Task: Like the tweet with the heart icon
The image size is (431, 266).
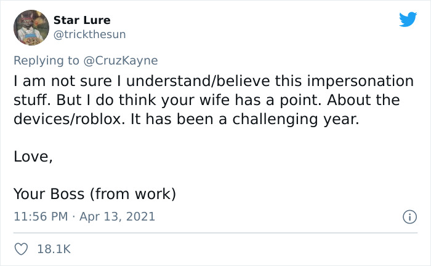Action: [21, 249]
